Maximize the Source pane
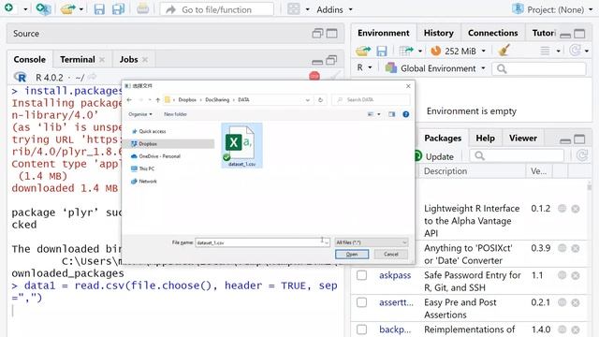599x337 pixels. pyautogui.click(x=331, y=34)
